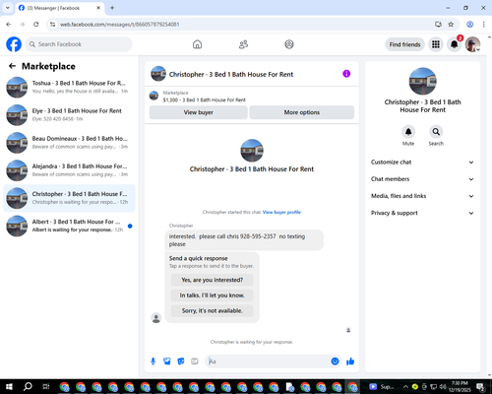
Task: Click the Find friends button
Action: pos(404,44)
